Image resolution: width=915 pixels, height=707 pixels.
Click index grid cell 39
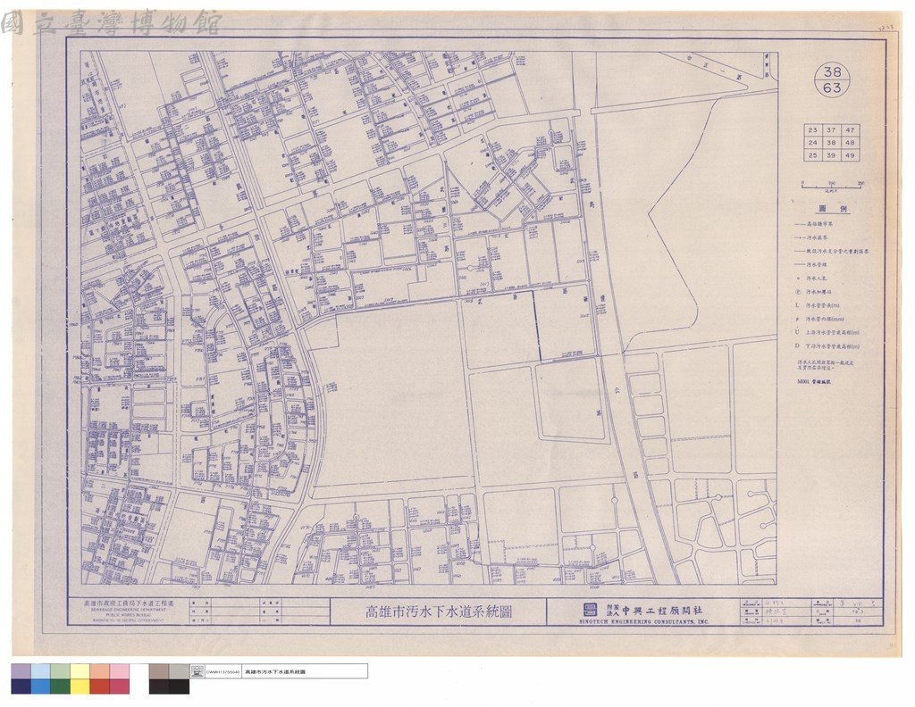831,155
